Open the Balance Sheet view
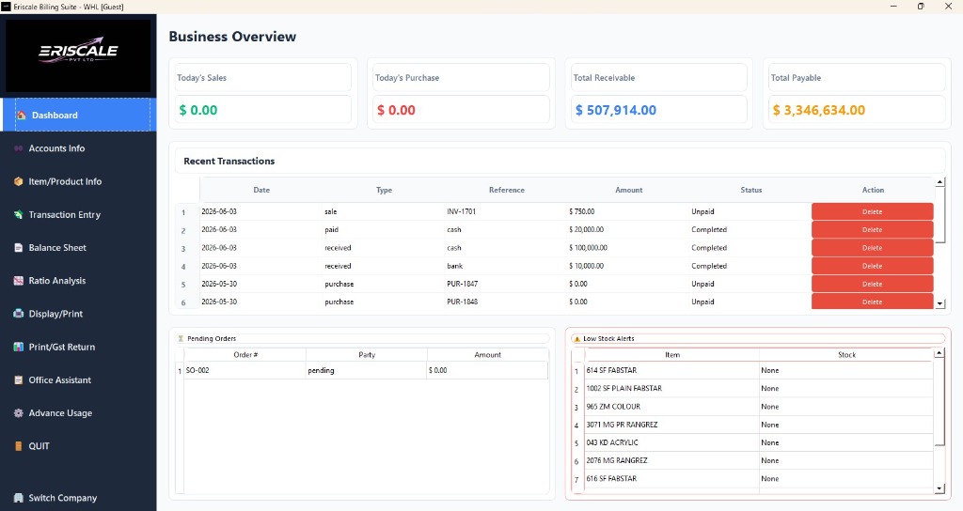963x511 pixels. tap(78, 248)
